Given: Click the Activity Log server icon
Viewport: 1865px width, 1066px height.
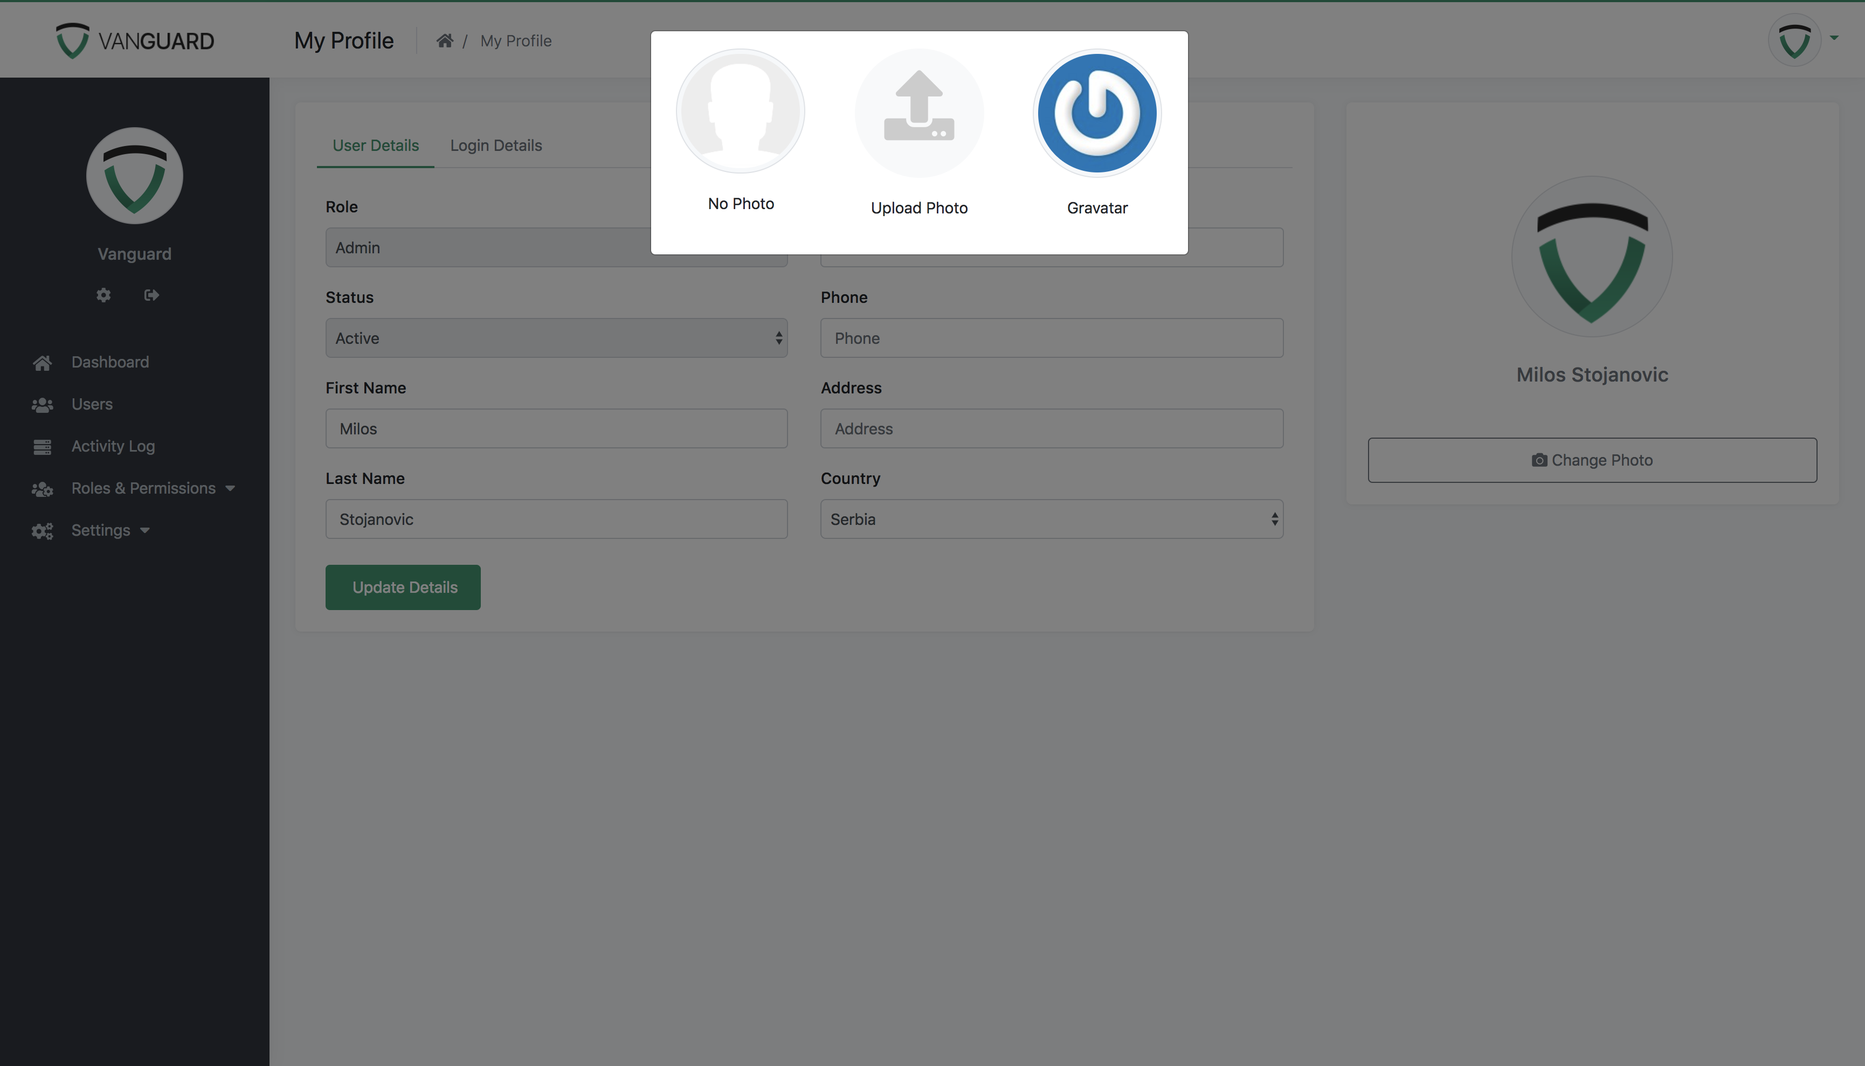Looking at the screenshot, I should click(x=43, y=447).
